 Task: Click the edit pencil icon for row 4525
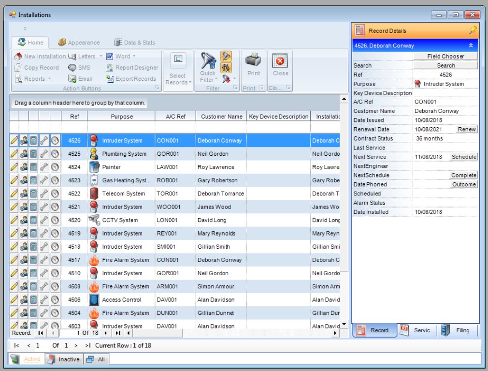click(x=14, y=154)
